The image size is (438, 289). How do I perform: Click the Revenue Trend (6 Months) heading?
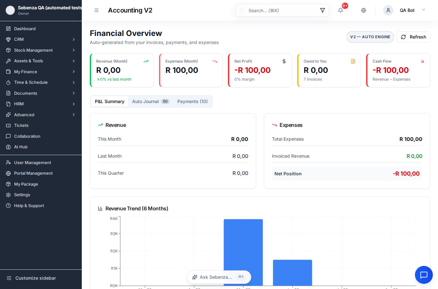[137, 208]
